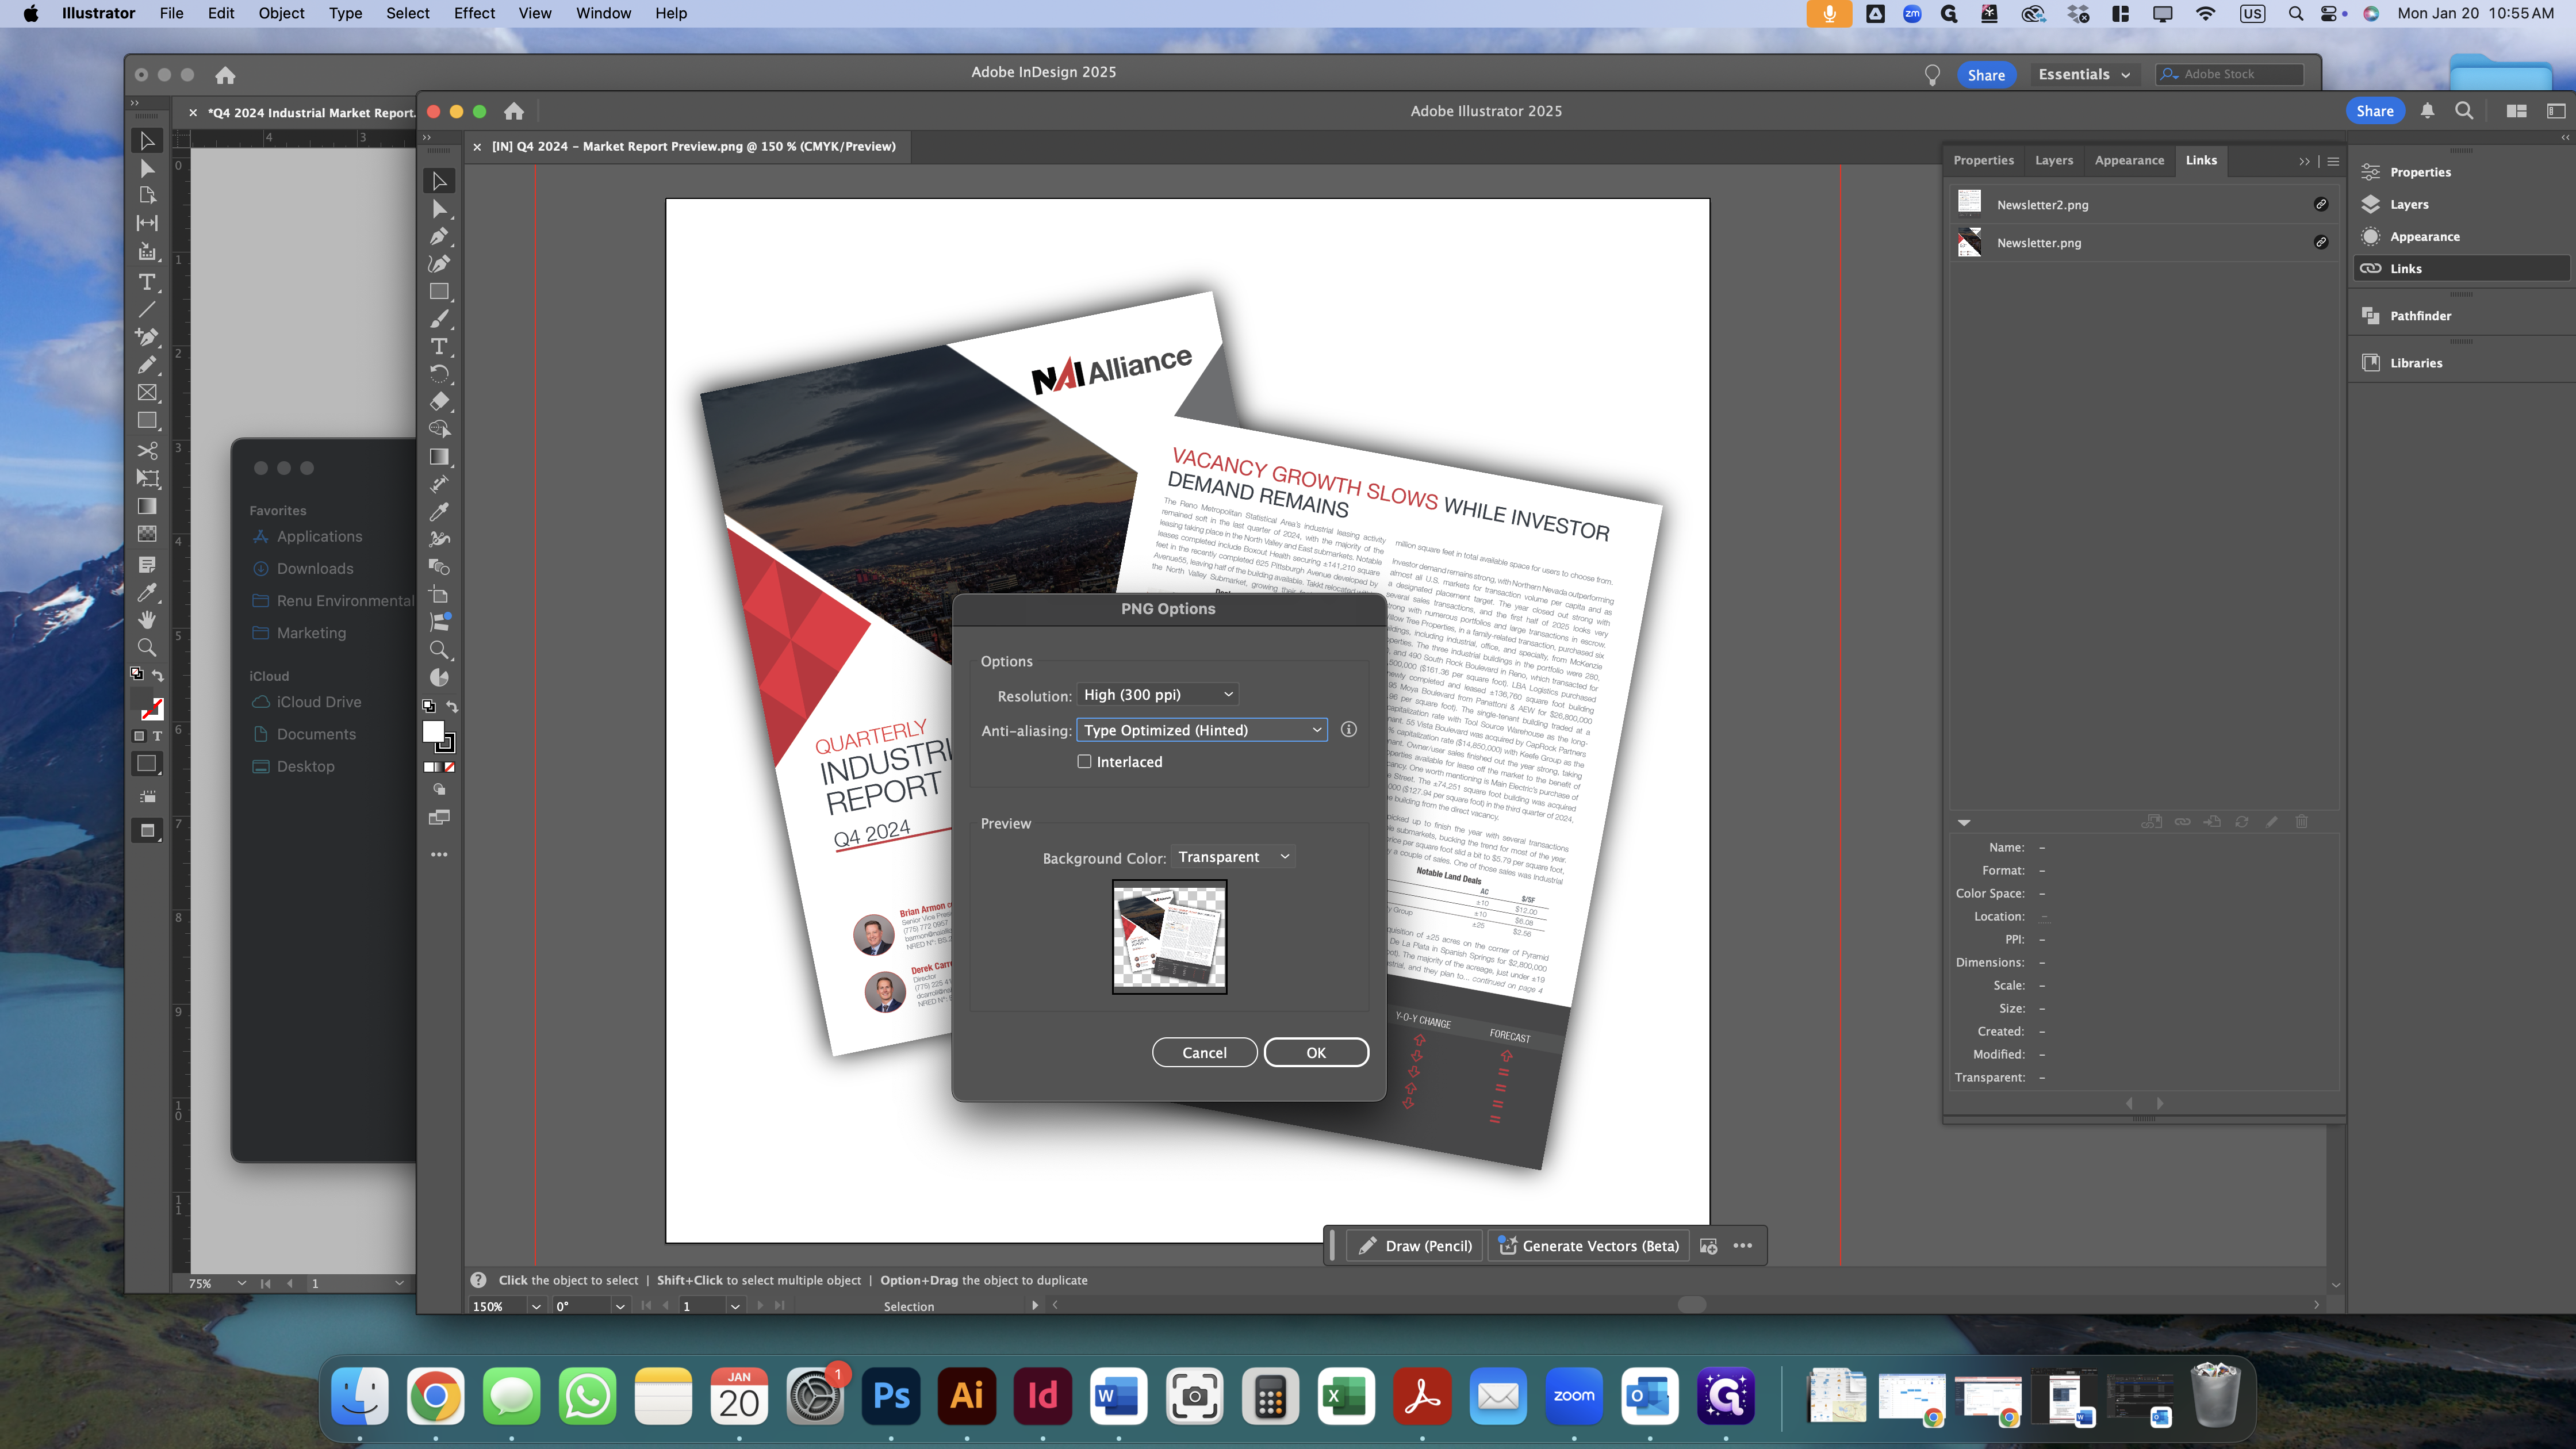Click Illustrator's Share button
Image resolution: width=2576 pixels, height=1449 pixels.
[2374, 111]
